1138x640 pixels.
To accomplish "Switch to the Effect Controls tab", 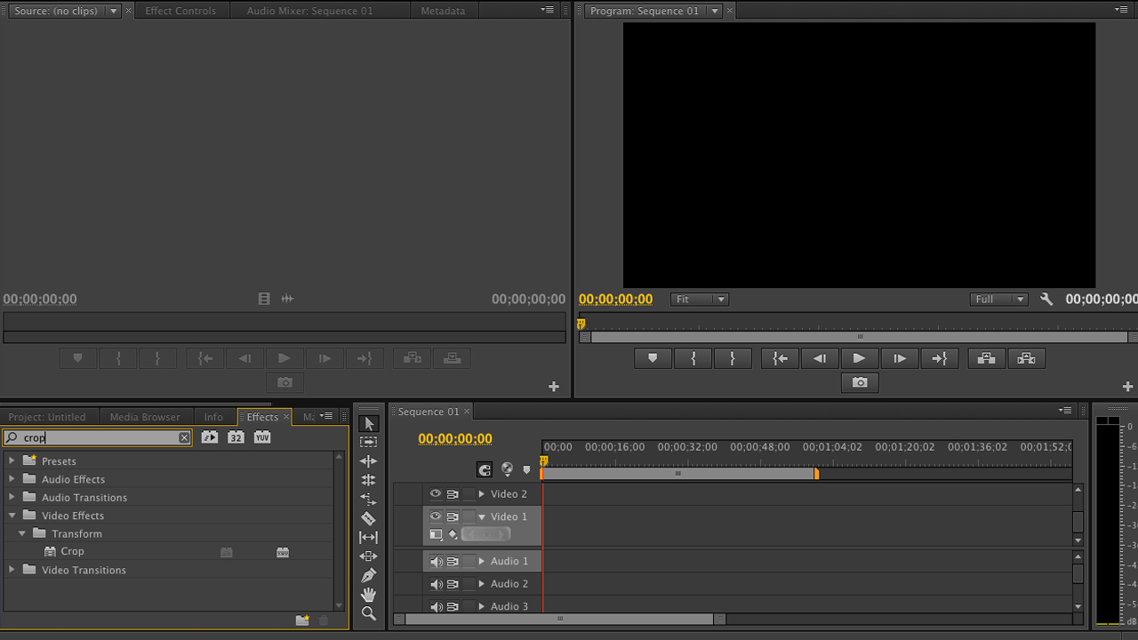I will tap(180, 11).
